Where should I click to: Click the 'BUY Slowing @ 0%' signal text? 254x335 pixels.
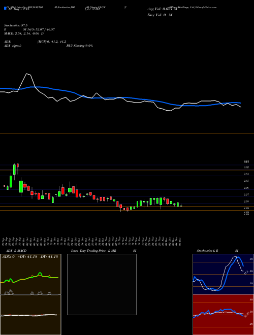click(x=80, y=46)
